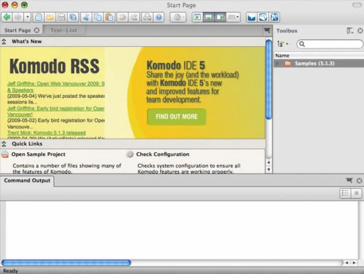This screenshot has width=364, height=274.
Task: Collapse the Quick Links section
Action: click(4, 144)
